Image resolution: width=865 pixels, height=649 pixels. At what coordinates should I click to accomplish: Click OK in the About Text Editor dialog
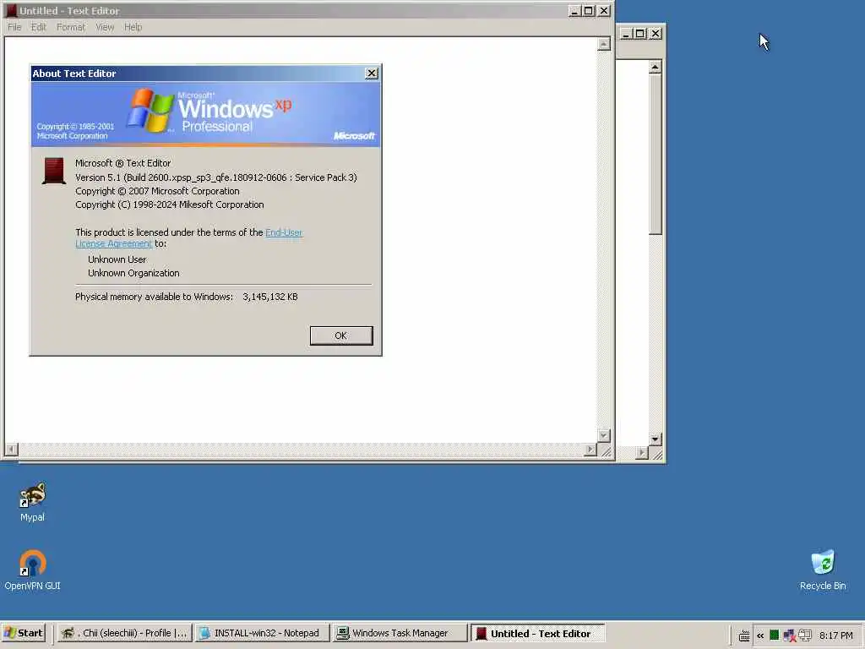click(x=341, y=335)
